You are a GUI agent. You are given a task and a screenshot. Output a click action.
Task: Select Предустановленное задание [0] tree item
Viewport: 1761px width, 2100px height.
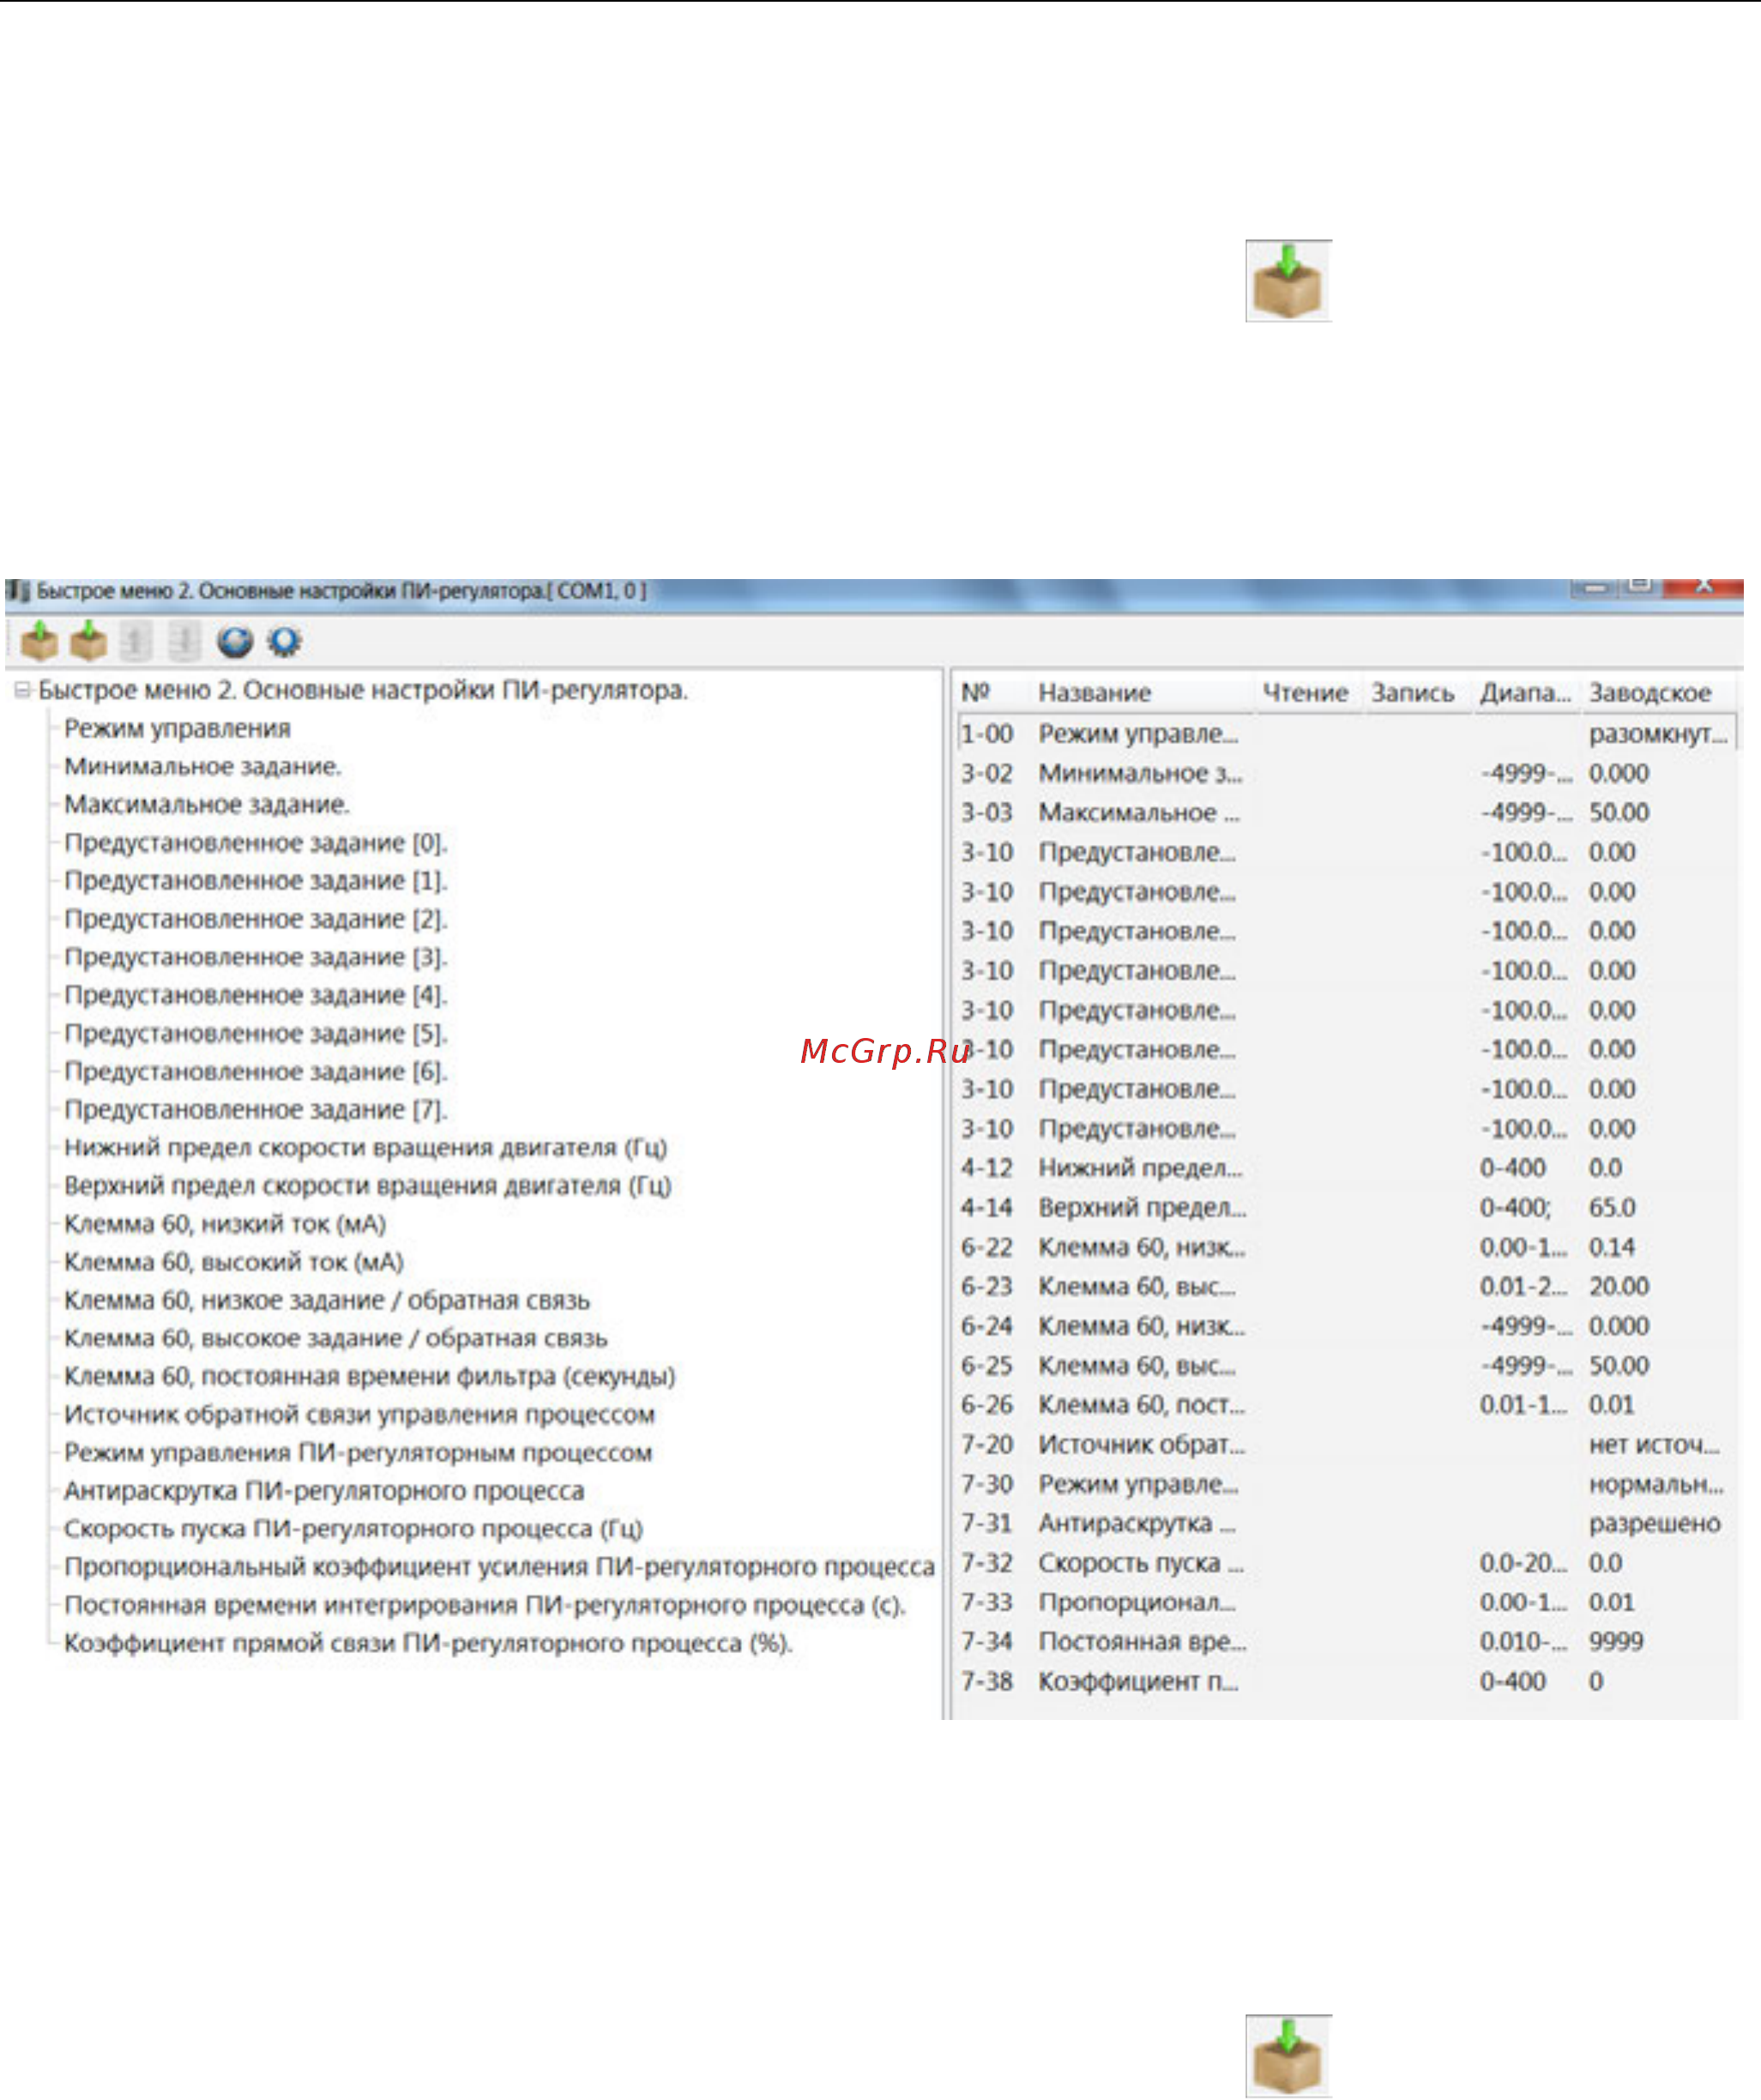tap(256, 843)
